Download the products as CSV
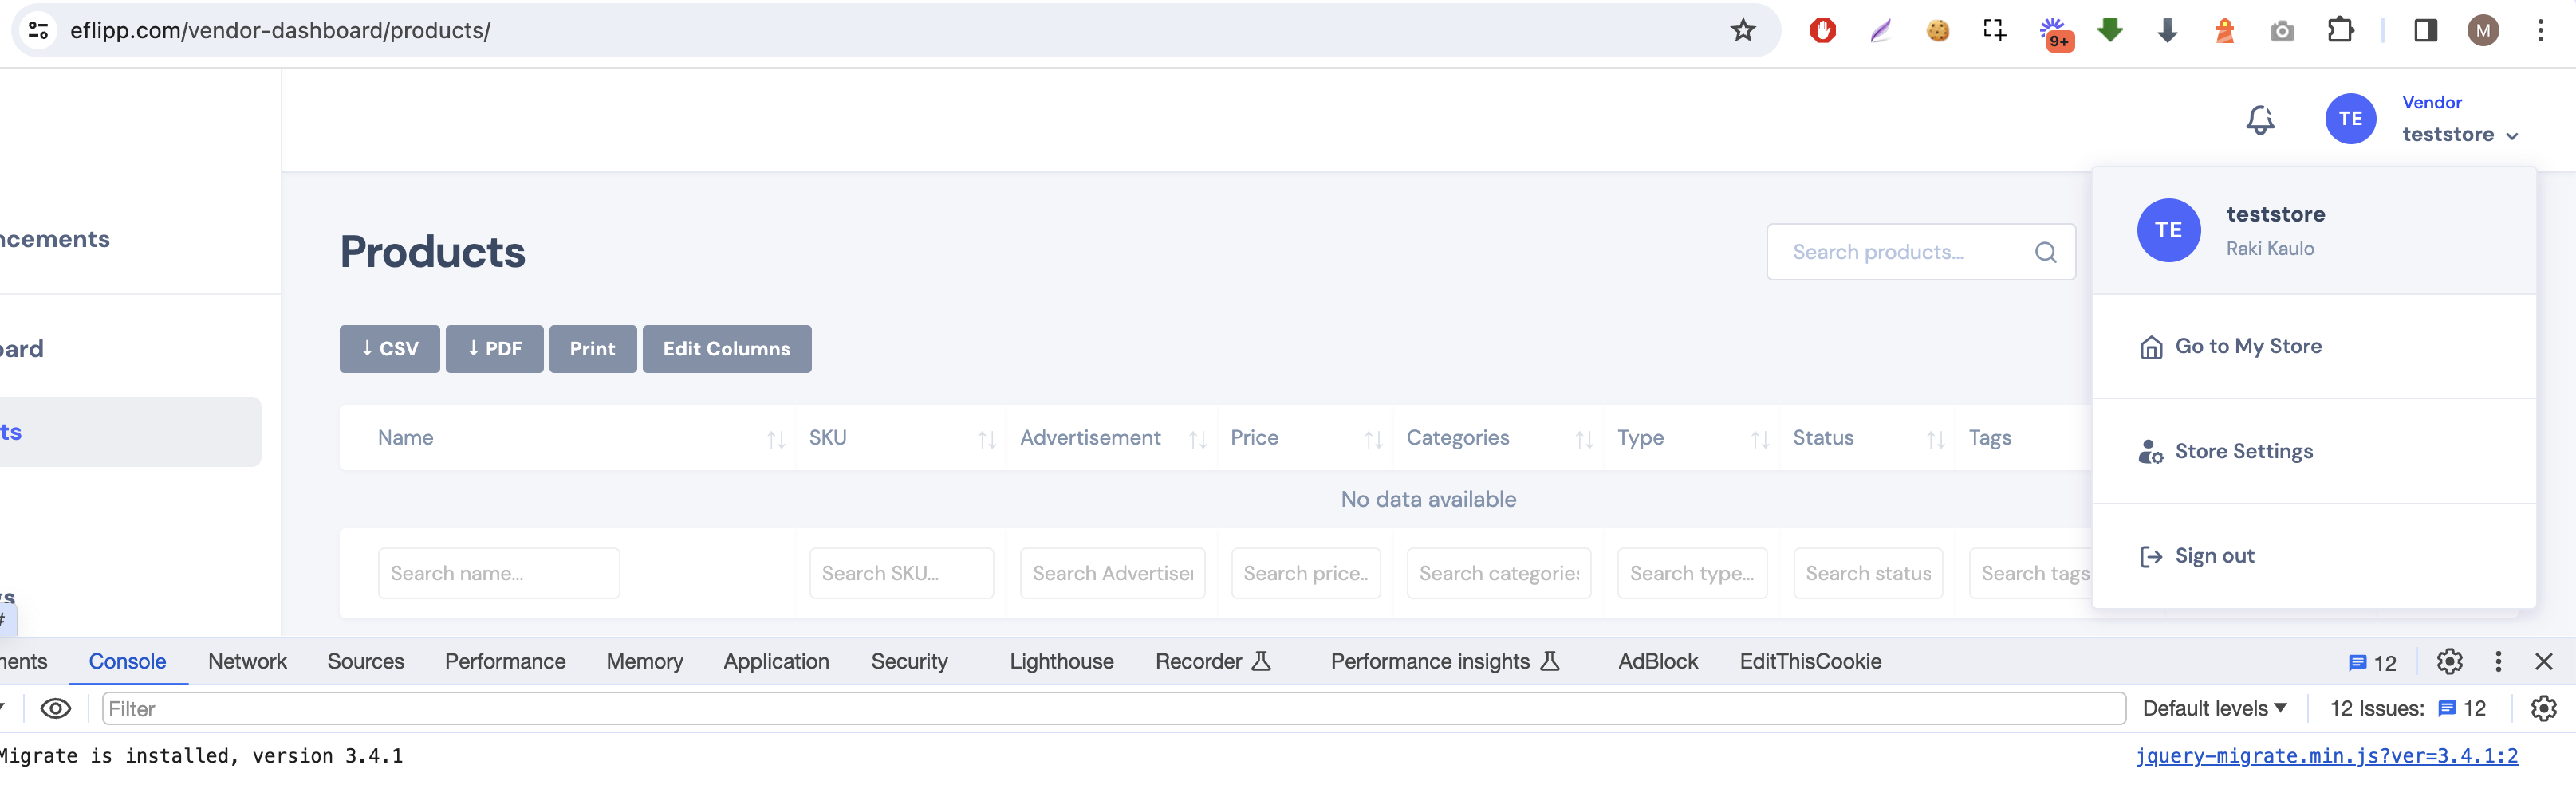This screenshot has height=808, width=2576. coord(389,350)
